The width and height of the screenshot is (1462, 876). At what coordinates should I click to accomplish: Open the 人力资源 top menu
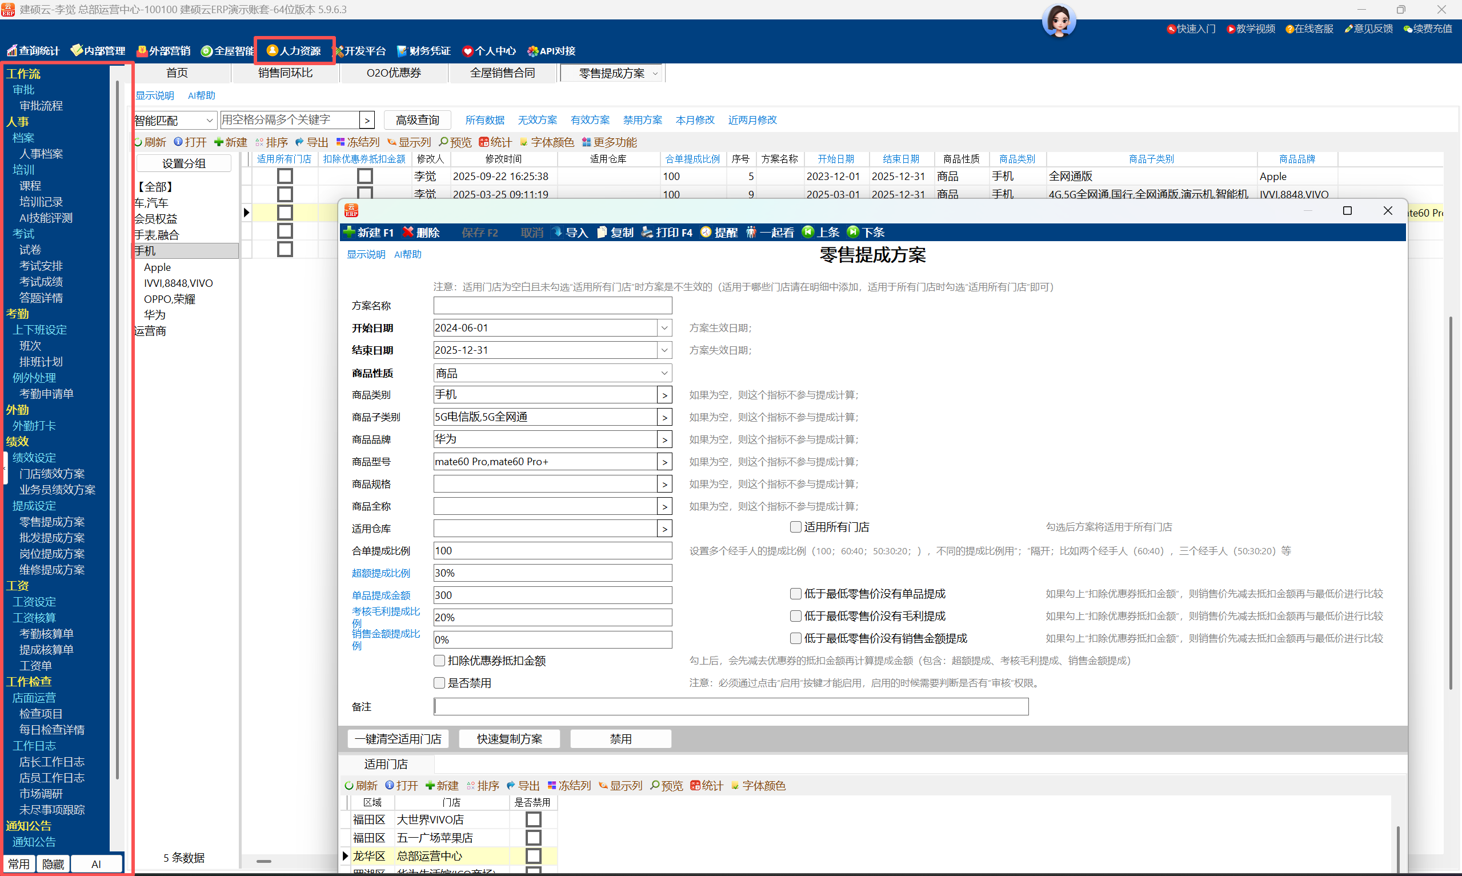294,51
